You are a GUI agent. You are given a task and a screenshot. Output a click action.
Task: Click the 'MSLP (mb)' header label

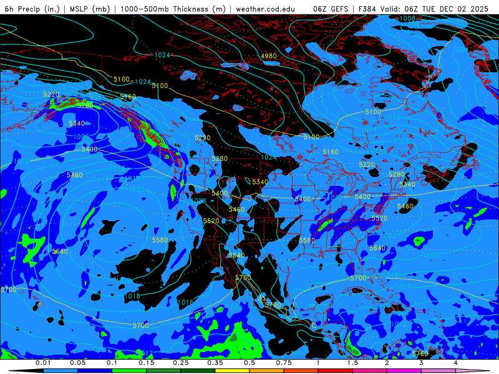(89, 9)
